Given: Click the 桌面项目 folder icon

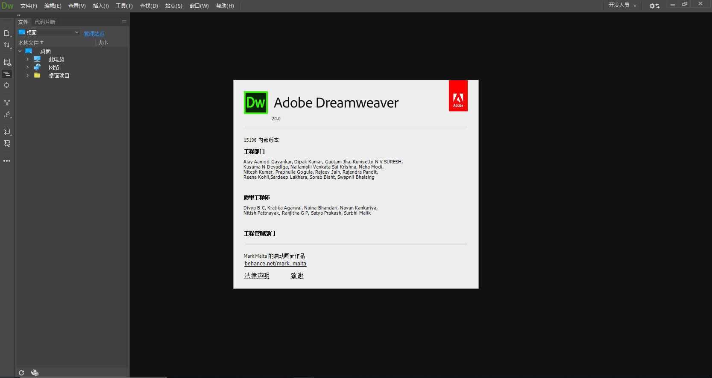Looking at the screenshot, I should coord(37,76).
